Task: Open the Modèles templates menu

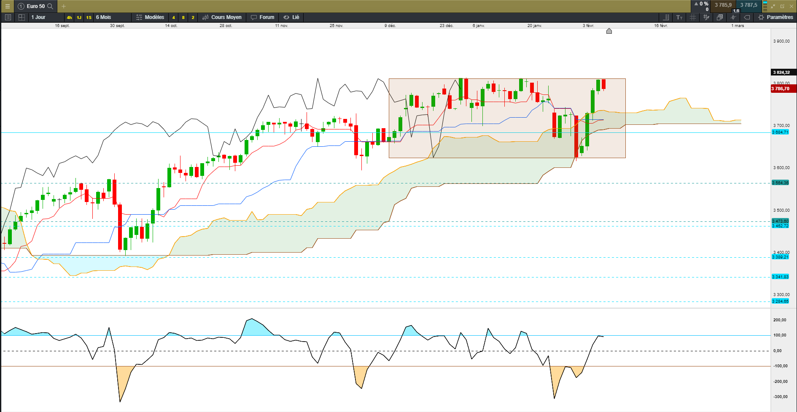Action: 150,17
